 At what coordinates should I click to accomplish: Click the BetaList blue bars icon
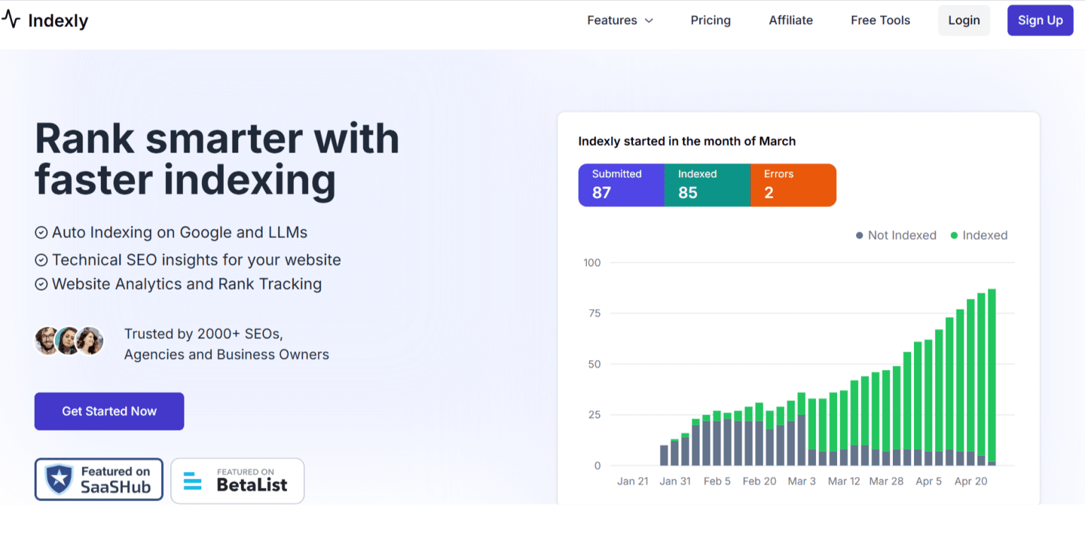click(192, 480)
